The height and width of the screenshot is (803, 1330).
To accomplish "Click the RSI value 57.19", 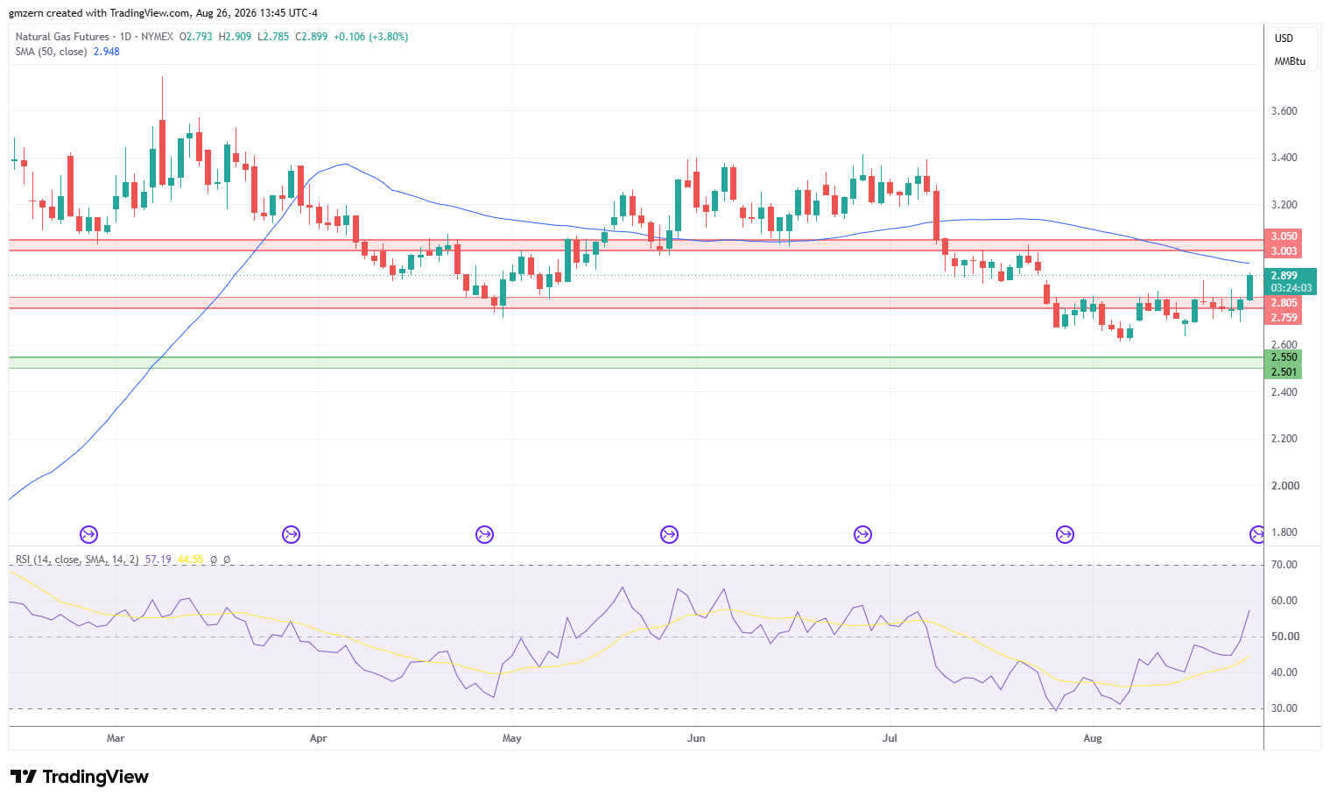I will [158, 559].
